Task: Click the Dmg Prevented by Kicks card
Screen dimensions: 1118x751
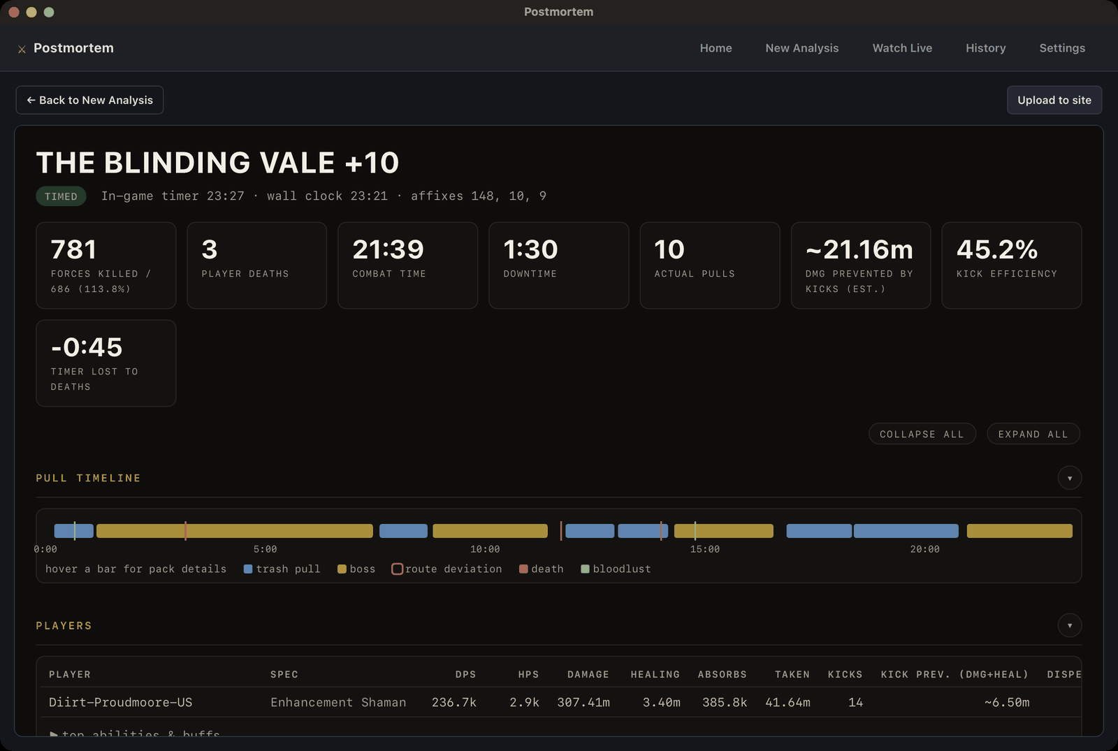Action: click(861, 265)
